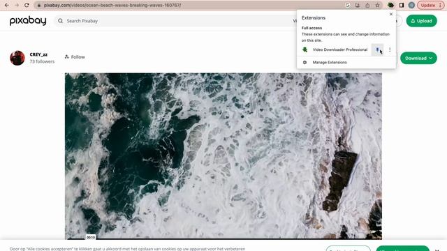Open the Chrome profile avatar
Screen dimensions: 447x251
coord(411,5)
